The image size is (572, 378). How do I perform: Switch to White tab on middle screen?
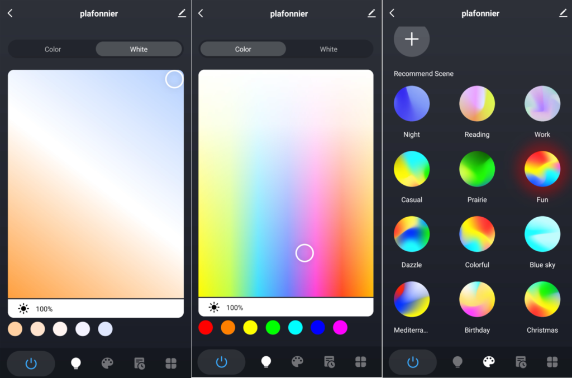point(328,49)
